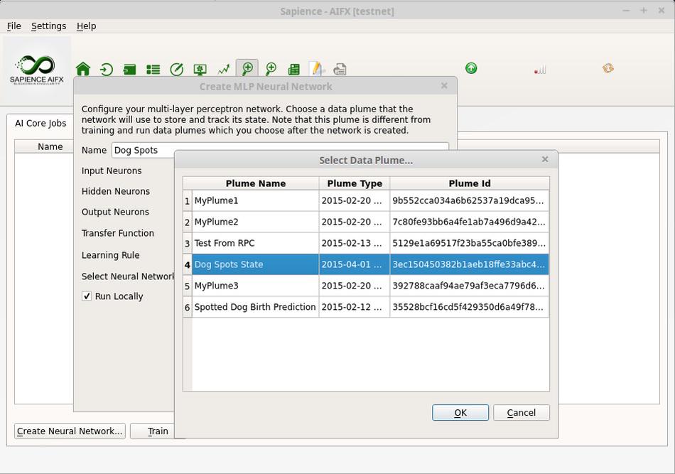Click the Create Neural Network... button
This screenshot has height=474, width=675.
tap(70, 431)
